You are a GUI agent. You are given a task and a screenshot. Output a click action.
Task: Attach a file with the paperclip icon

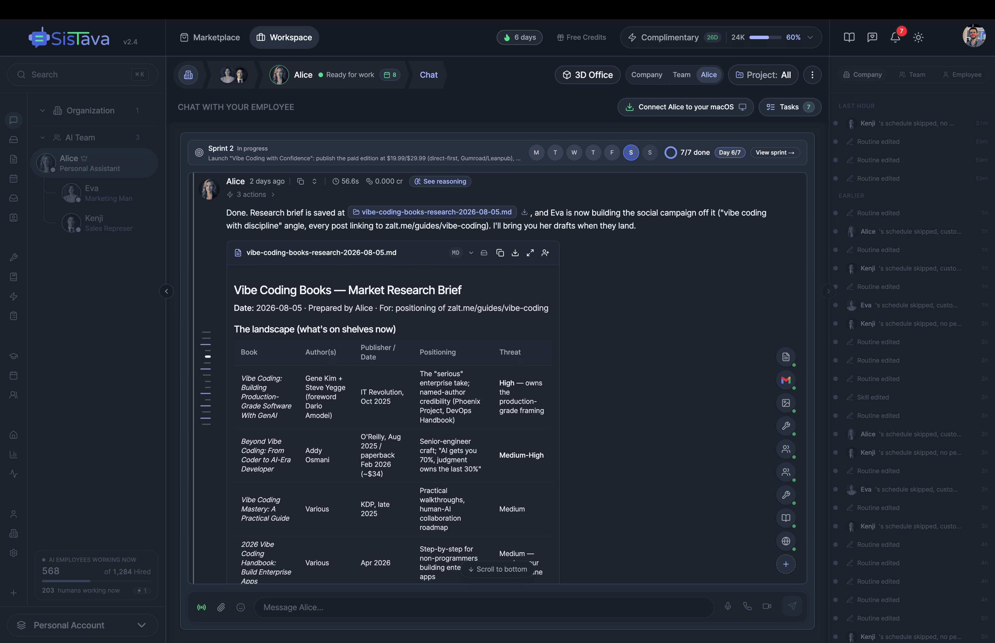tap(221, 607)
